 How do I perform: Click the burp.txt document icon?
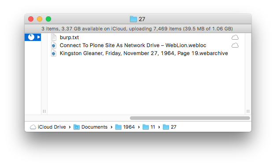point(54,37)
